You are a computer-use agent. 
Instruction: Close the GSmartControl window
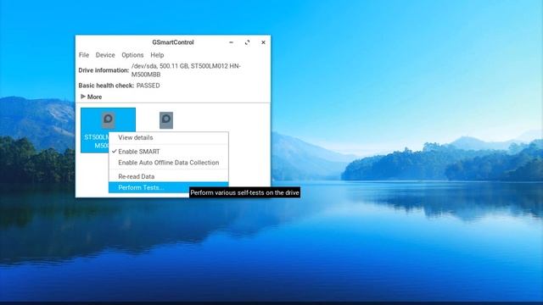(263, 42)
